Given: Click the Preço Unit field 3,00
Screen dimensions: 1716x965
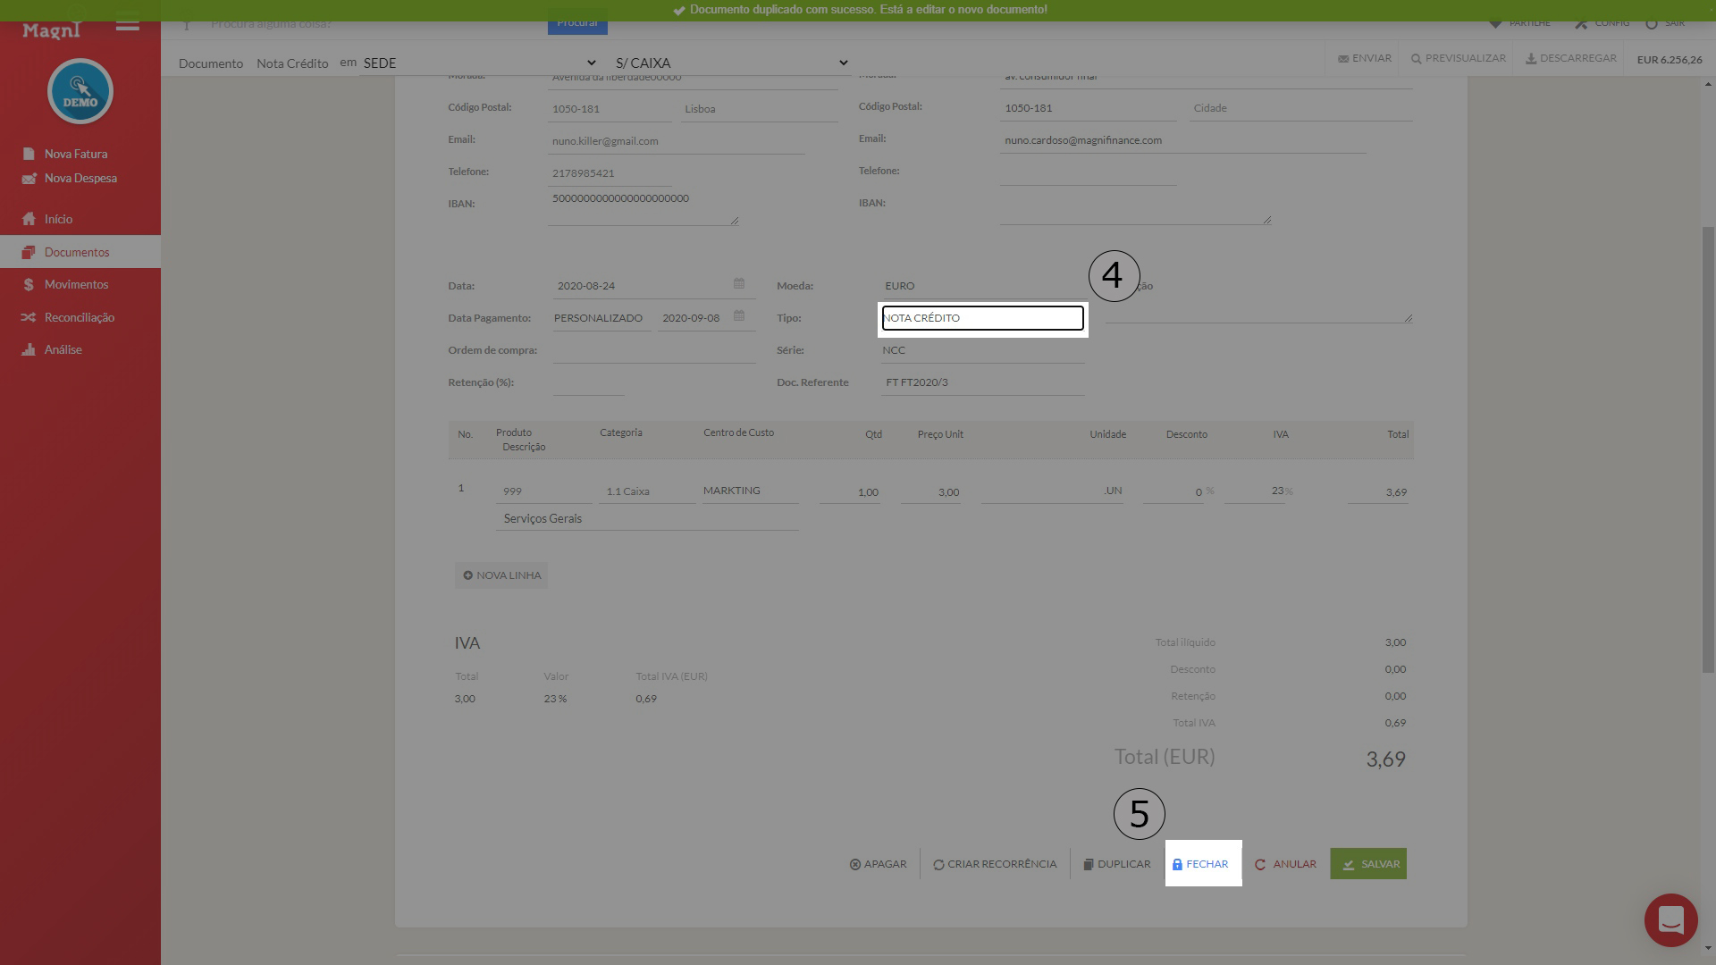Looking at the screenshot, I should point(930,492).
